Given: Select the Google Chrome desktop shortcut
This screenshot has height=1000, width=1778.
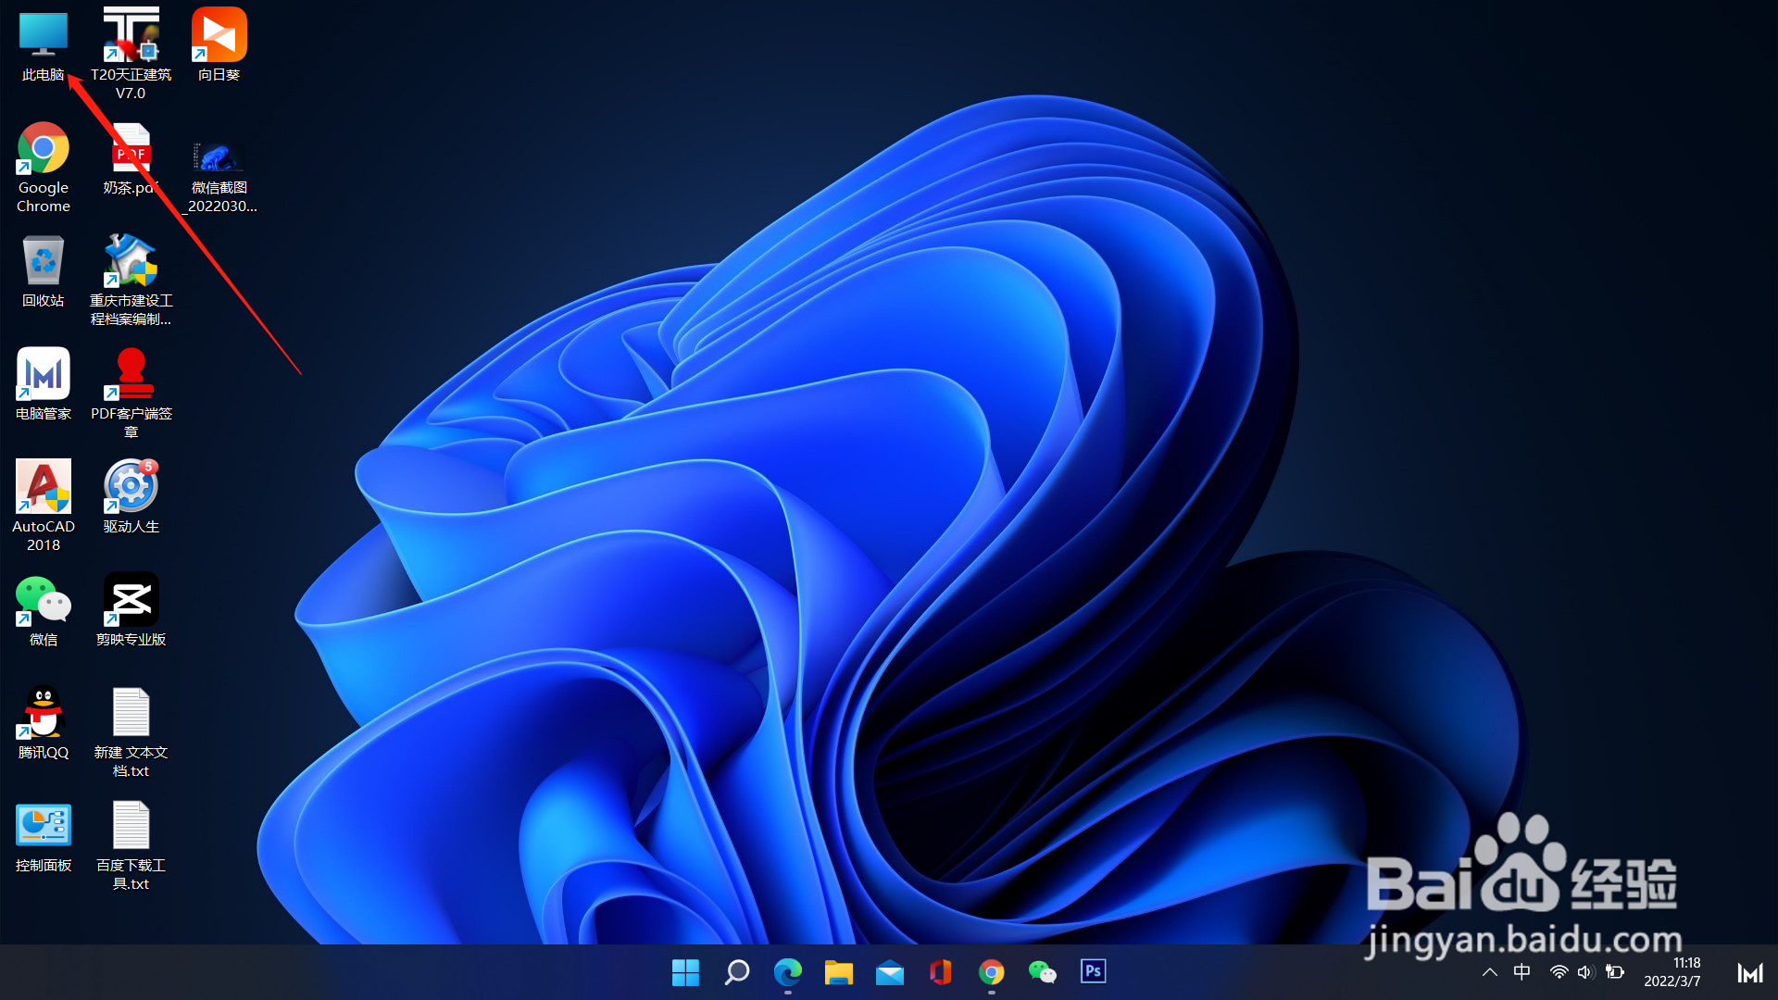Looking at the screenshot, I should coord(44,149).
